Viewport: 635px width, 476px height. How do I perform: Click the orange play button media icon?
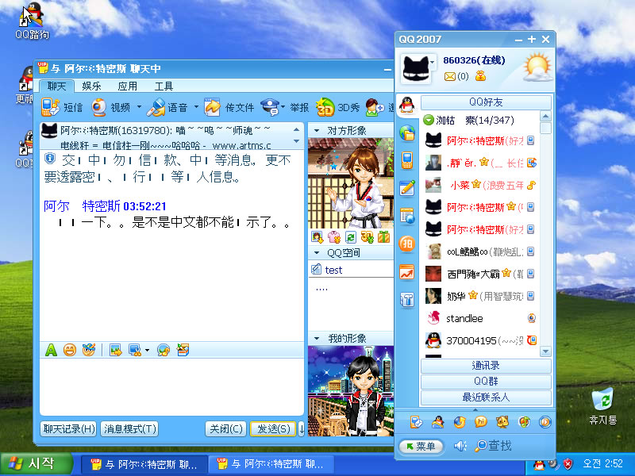(545, 422)
